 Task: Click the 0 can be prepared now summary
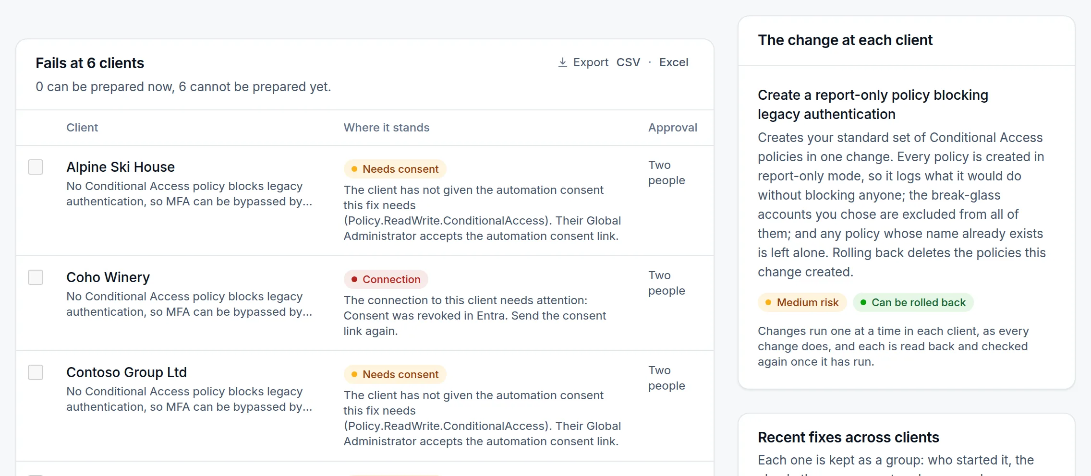(x=183, y=87)
